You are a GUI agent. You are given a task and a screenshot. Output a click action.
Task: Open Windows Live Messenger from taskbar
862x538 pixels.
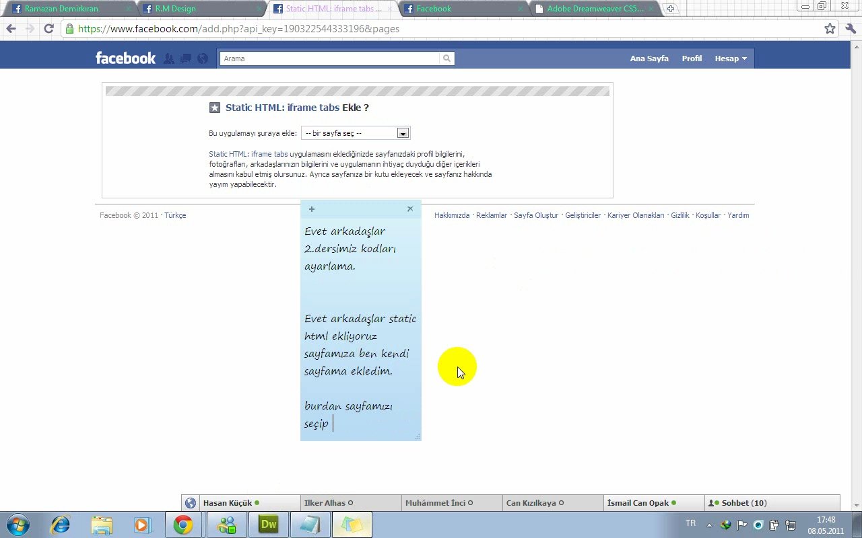coord(227,525)
